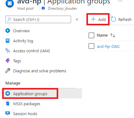134x118 pixels.
Task: Focus the Search (Ctrl+/) field
Action: point(38,19)
